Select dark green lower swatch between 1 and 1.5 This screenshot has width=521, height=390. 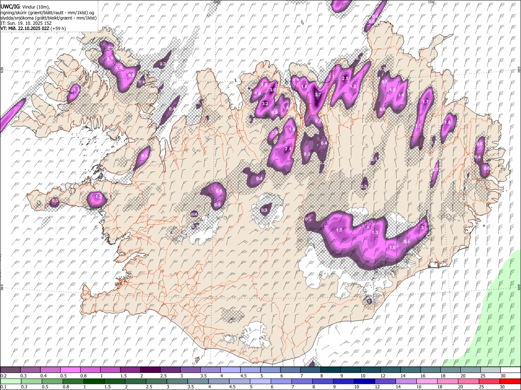(94, 381)
